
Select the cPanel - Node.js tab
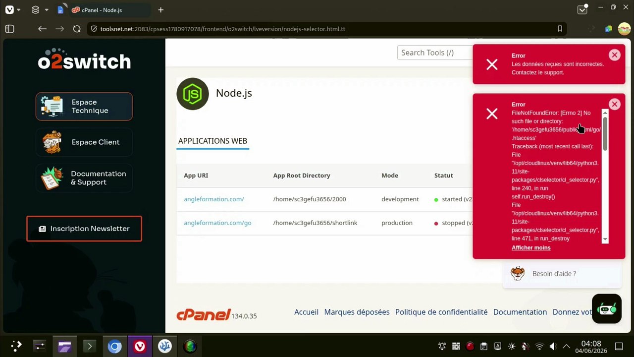click(x=109, y=10)
